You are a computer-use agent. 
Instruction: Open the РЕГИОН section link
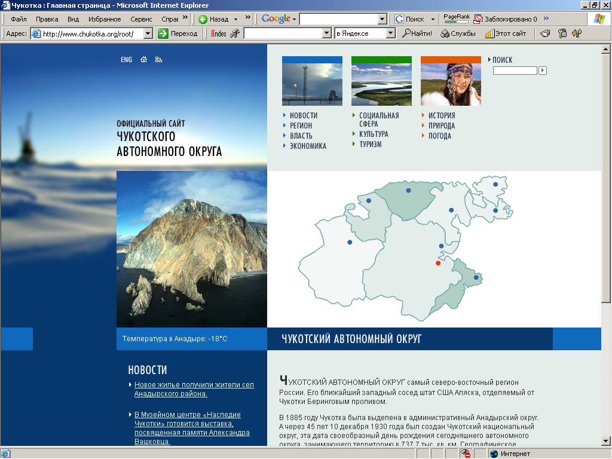pyautogui.click(x=301, y=126)
